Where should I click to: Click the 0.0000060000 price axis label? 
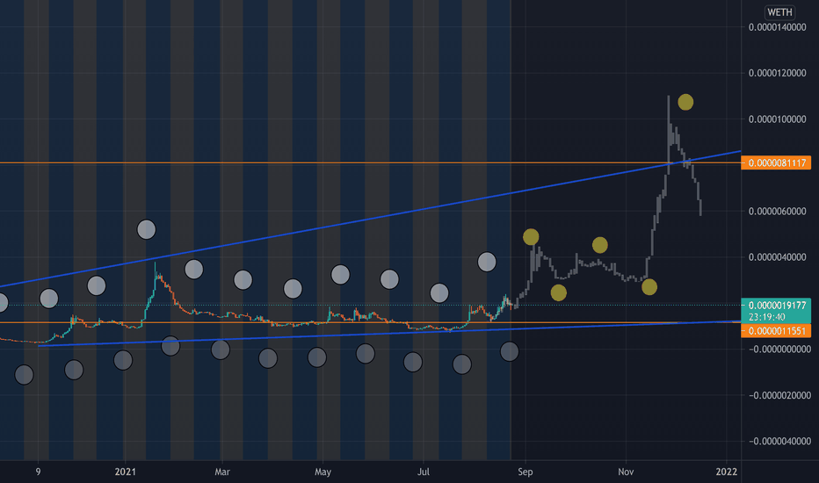pyautogui.click(x=777, y=211)
